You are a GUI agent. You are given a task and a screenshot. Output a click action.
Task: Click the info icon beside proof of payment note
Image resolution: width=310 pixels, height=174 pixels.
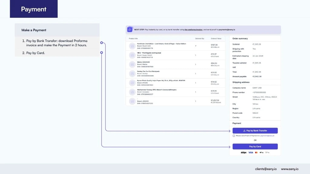tap(234, 136)
